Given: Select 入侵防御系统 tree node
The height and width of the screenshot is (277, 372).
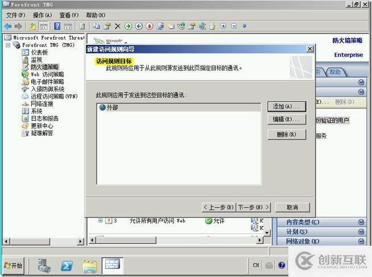Looking at the screenshot, I should [47, 89].
